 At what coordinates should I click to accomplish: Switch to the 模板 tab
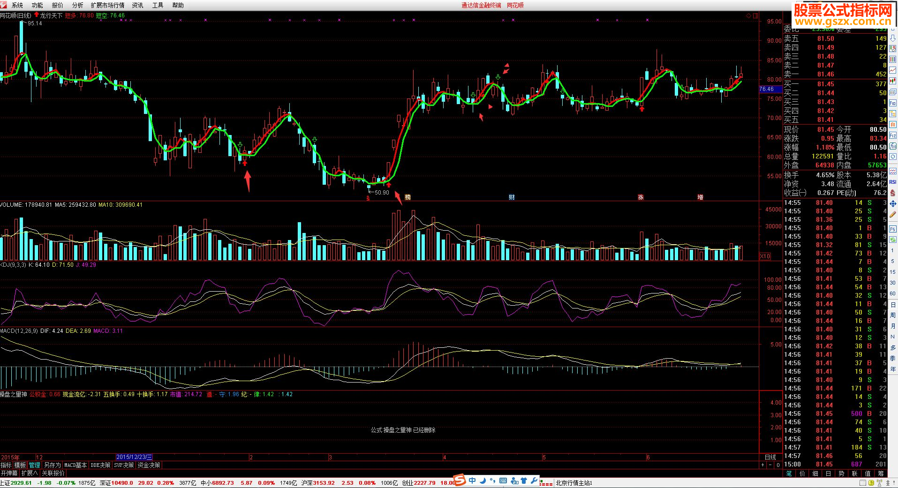(x=20, y=465)
